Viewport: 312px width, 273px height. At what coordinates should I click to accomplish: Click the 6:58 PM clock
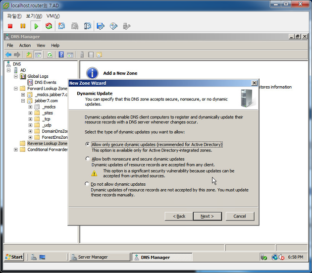point(296,257)
